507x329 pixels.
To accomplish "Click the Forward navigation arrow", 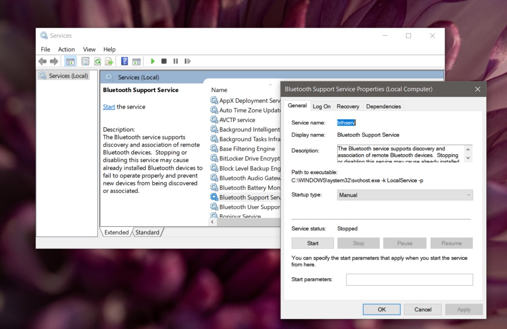I will tap(54, 61).
